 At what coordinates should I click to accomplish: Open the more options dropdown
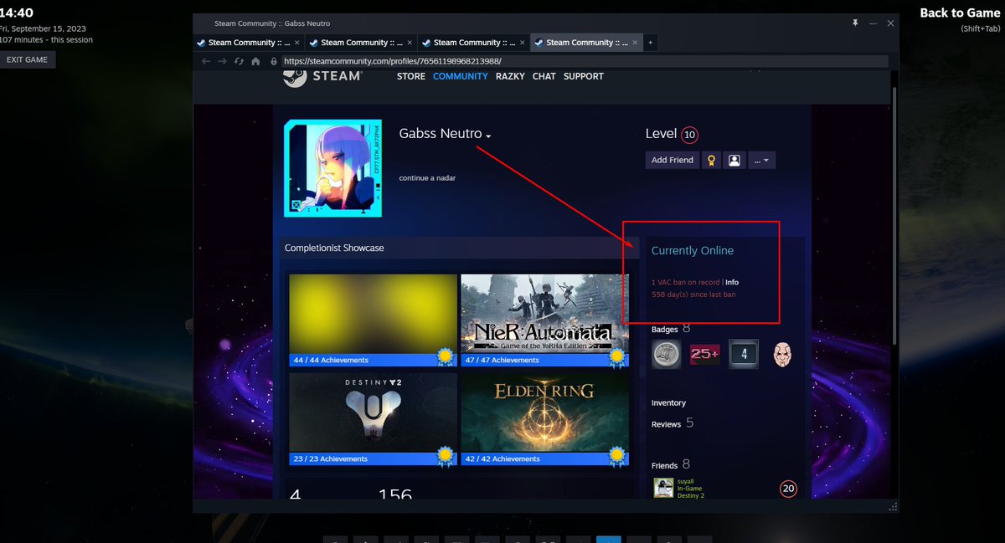click(x=762, y=160)
